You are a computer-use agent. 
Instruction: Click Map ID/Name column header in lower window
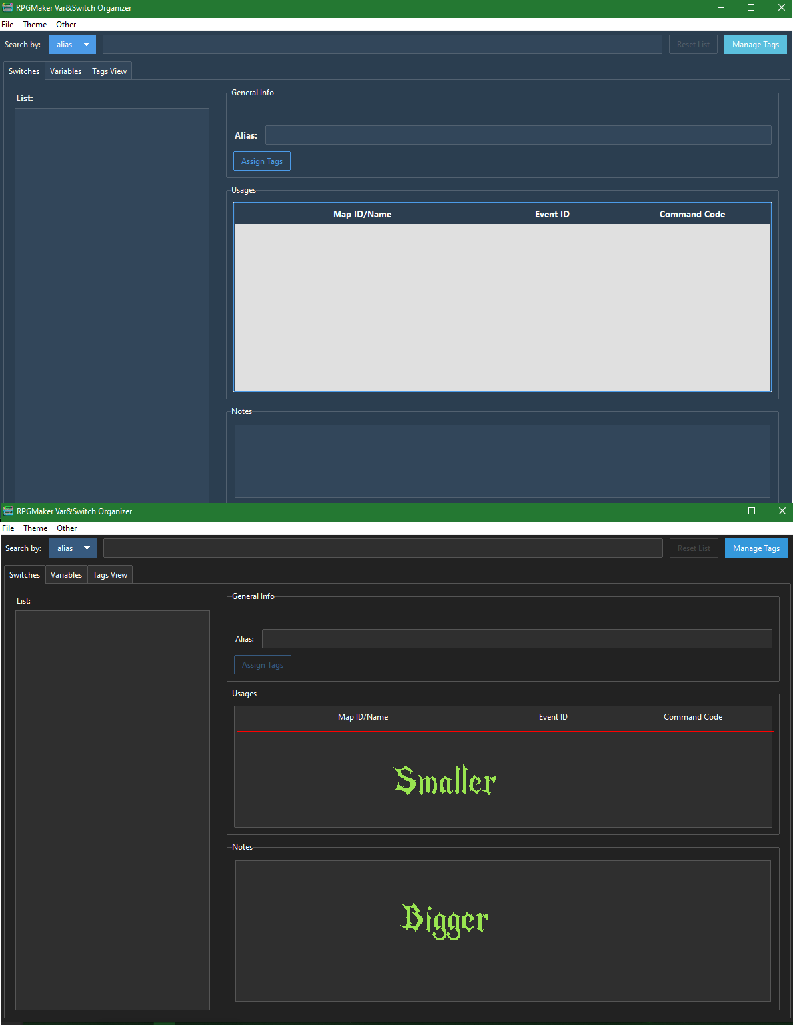pos(363,717)
